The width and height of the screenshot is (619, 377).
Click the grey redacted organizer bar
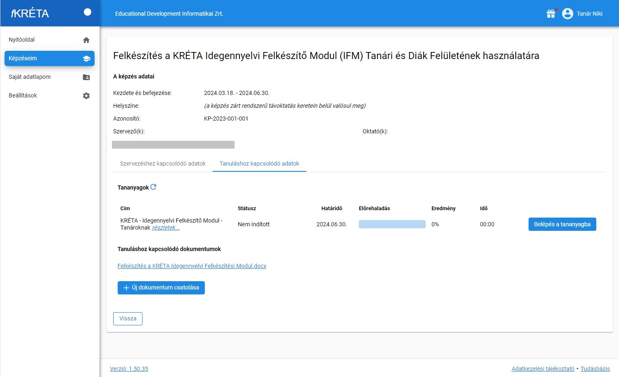click(173, 145)
